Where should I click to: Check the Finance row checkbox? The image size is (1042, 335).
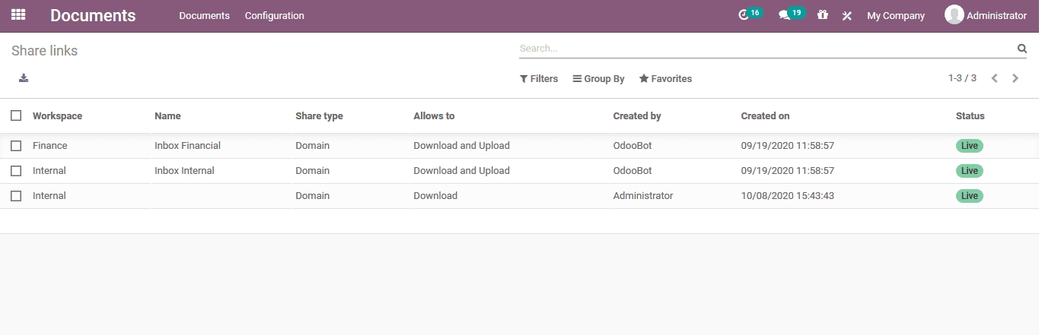point(16,146)
